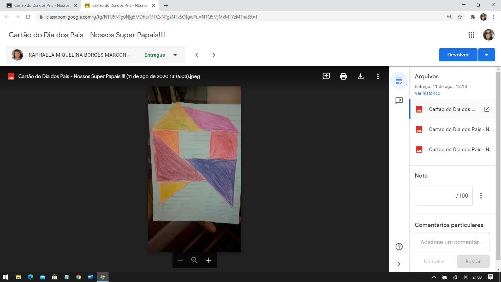Open Word from taskbar
Image resolution: width=501 pixels, height=282 pixels.
pyautogui.click(x=90, y=277)
